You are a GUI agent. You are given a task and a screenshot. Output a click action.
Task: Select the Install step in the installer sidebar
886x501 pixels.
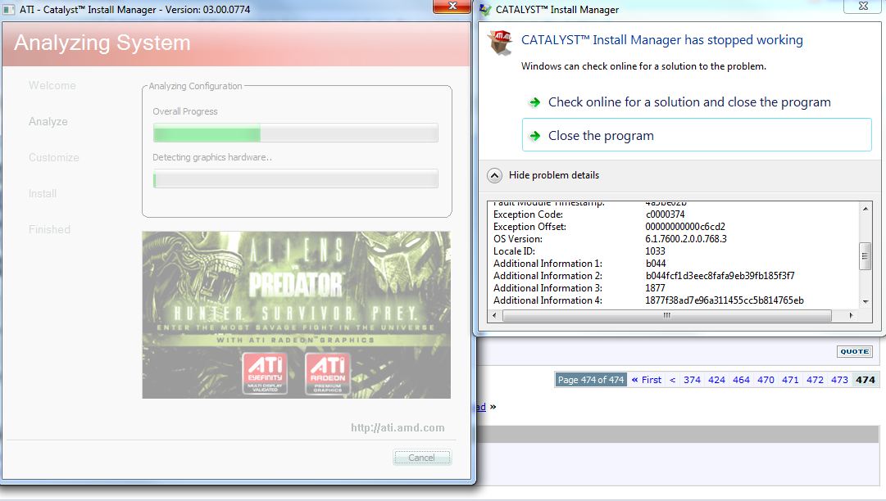[43, 194]
